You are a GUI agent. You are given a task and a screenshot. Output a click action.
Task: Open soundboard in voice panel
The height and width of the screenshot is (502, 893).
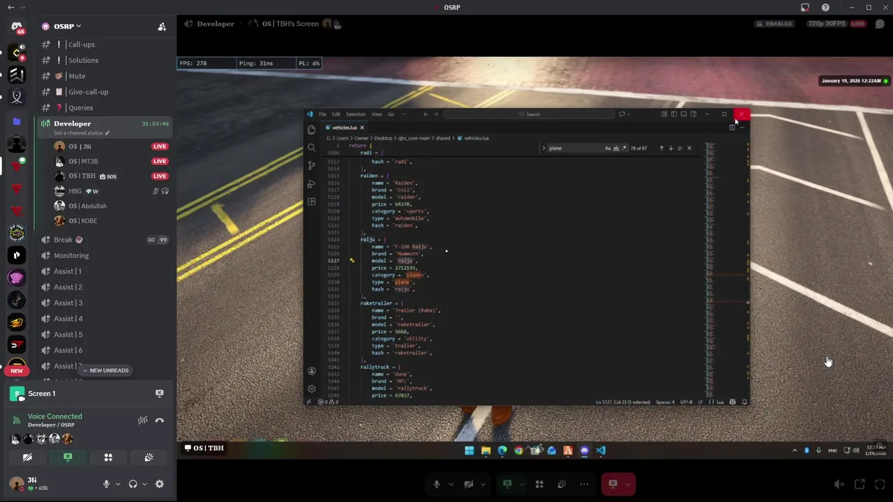point(149,457)
